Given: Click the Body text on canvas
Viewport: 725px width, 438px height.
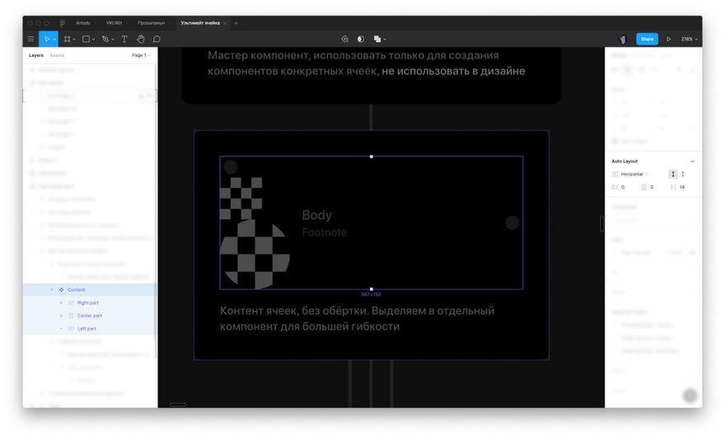Looking at the screenshot, I should (x=316, y=216).
